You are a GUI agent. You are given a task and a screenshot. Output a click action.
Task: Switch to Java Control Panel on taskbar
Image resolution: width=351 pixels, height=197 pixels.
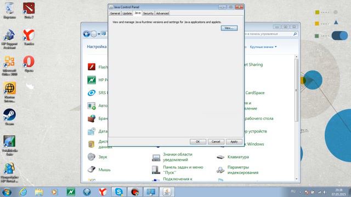click(167, 192)
